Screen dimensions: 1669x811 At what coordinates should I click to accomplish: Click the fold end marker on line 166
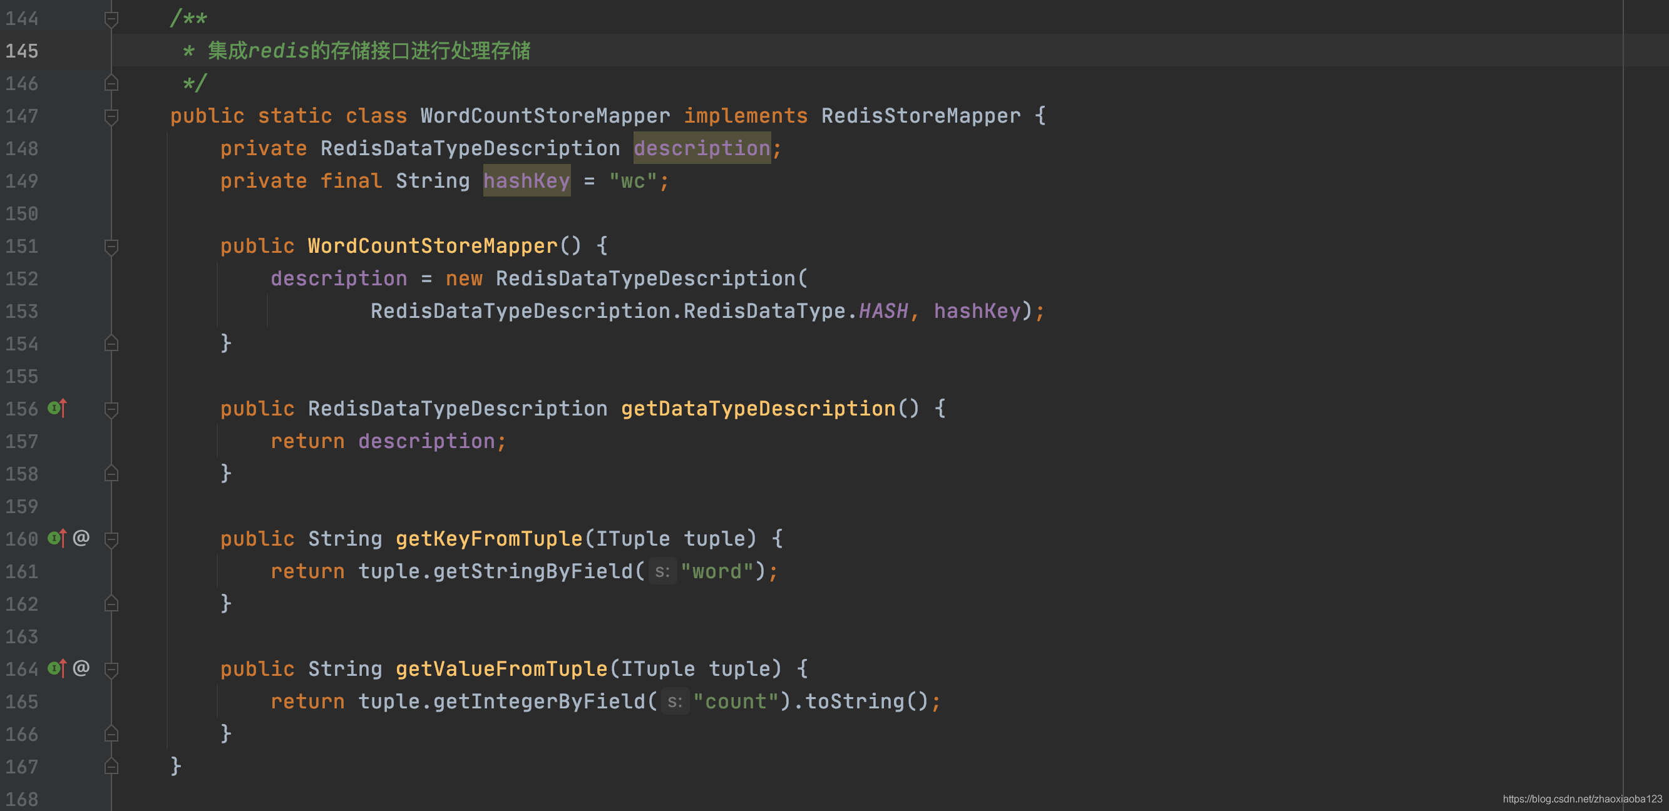tap(111, 735)
